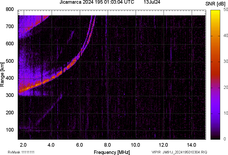This screenshot has width=228, height=155.
Task: Click the 'SNR [dB]' colorbar title
Action: pyautogui.click(x=215, y=4)
